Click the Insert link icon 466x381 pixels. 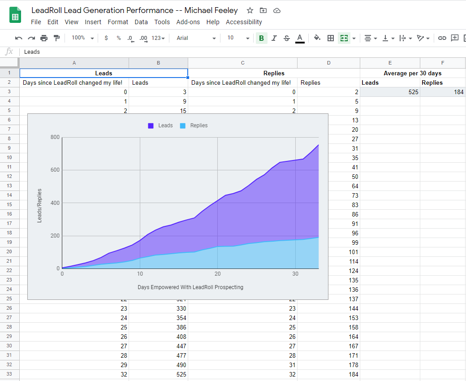[442, 38]
